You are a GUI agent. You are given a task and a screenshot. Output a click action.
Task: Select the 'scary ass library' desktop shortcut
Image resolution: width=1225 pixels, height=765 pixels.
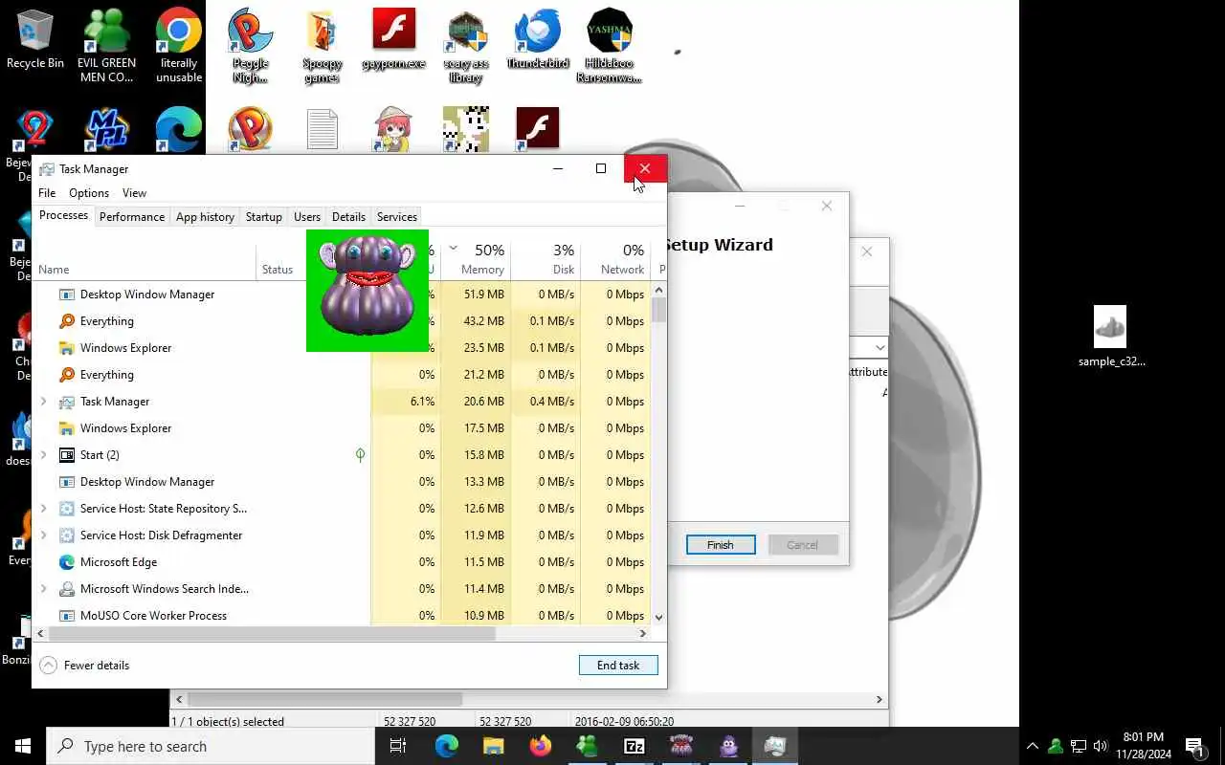click(x=466, y=46)
